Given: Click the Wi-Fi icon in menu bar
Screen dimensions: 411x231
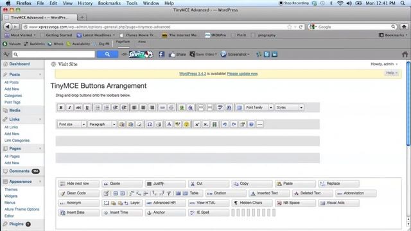Looking at the screenshot, I should (340, 3).
